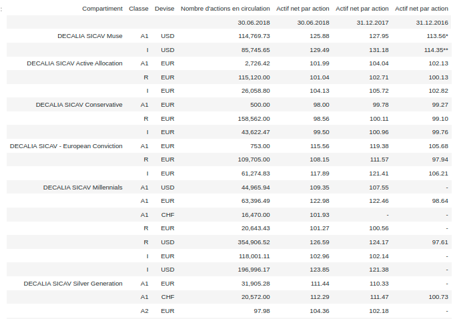Click the value 112.29
Viewport: 459px width, 319px height.
point(320,297)
